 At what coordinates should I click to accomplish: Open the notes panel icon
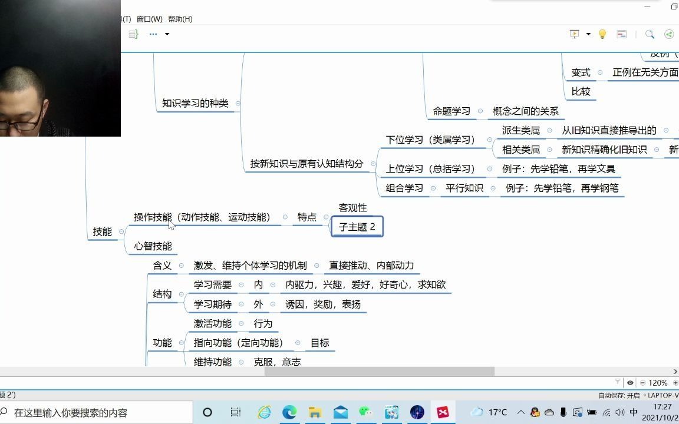621,34
